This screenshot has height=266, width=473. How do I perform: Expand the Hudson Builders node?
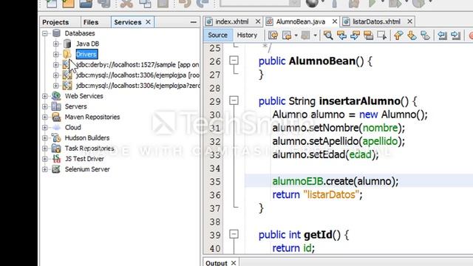click(x=45, y=138)
